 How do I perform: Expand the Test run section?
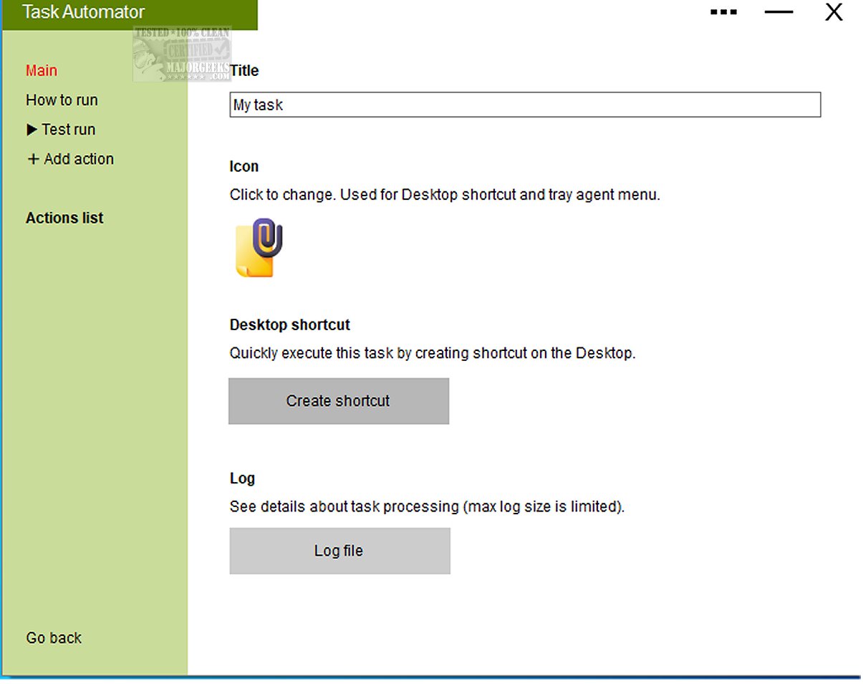pos(69,130)
